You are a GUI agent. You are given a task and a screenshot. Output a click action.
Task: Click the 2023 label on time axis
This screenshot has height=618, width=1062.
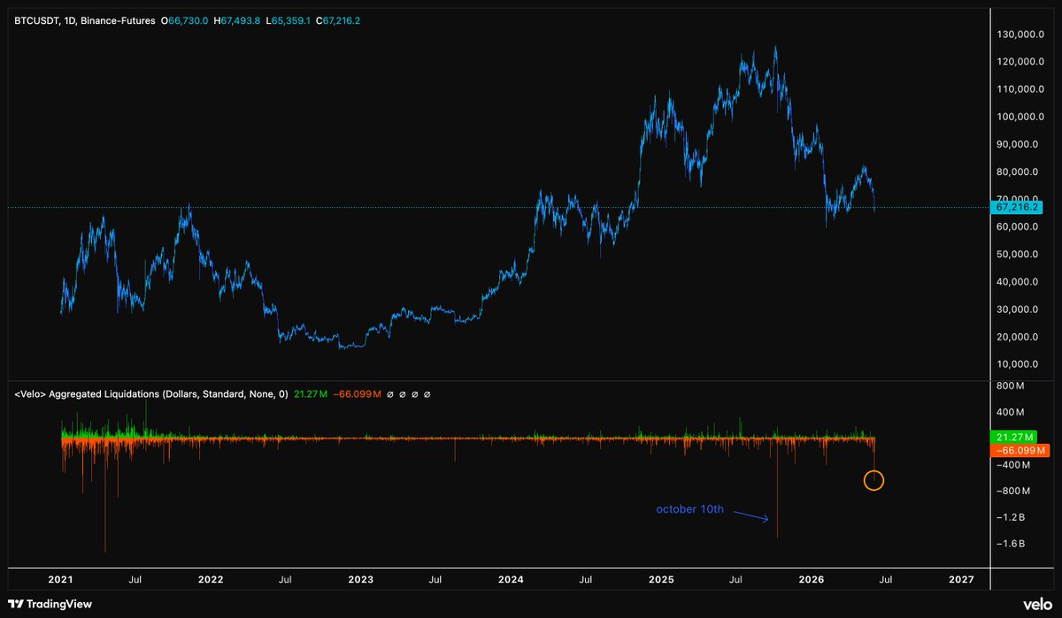pyautogui.click(x=361, y=580)
